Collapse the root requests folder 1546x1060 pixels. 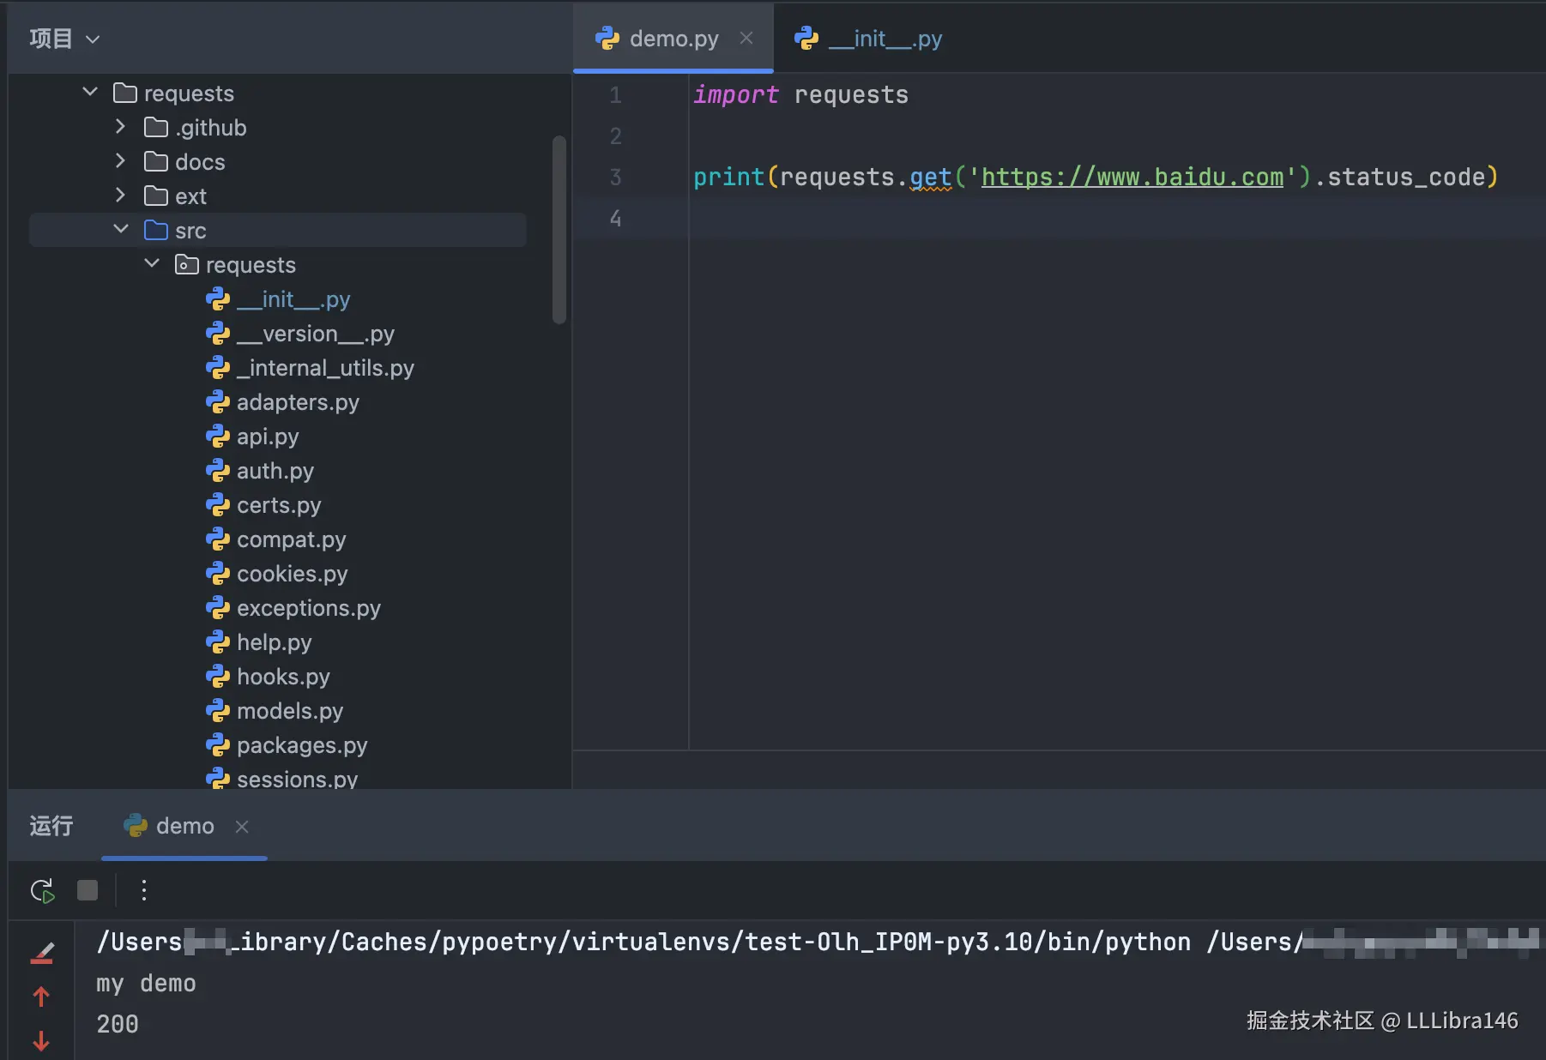(x=90, y=91)
